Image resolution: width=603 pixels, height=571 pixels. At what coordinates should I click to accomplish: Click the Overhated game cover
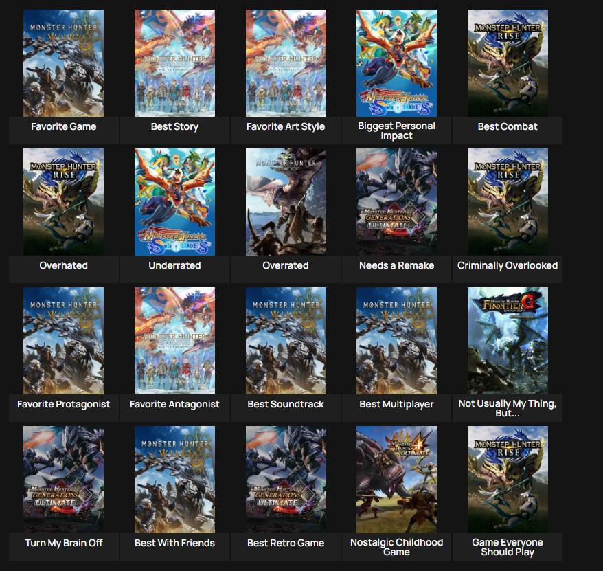pyautogui.click(x=63, y=202)
